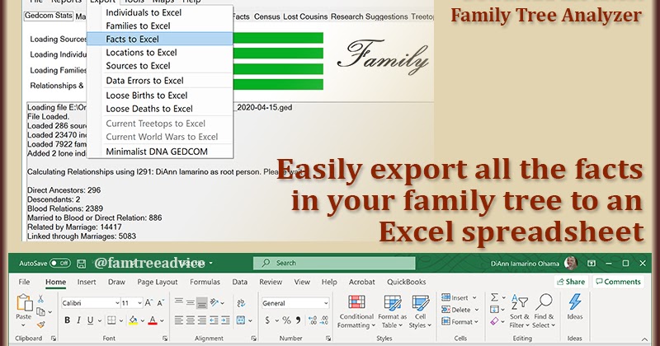Click the Clear eraser icon
The image size is (660, 346).
coord(494,321)
